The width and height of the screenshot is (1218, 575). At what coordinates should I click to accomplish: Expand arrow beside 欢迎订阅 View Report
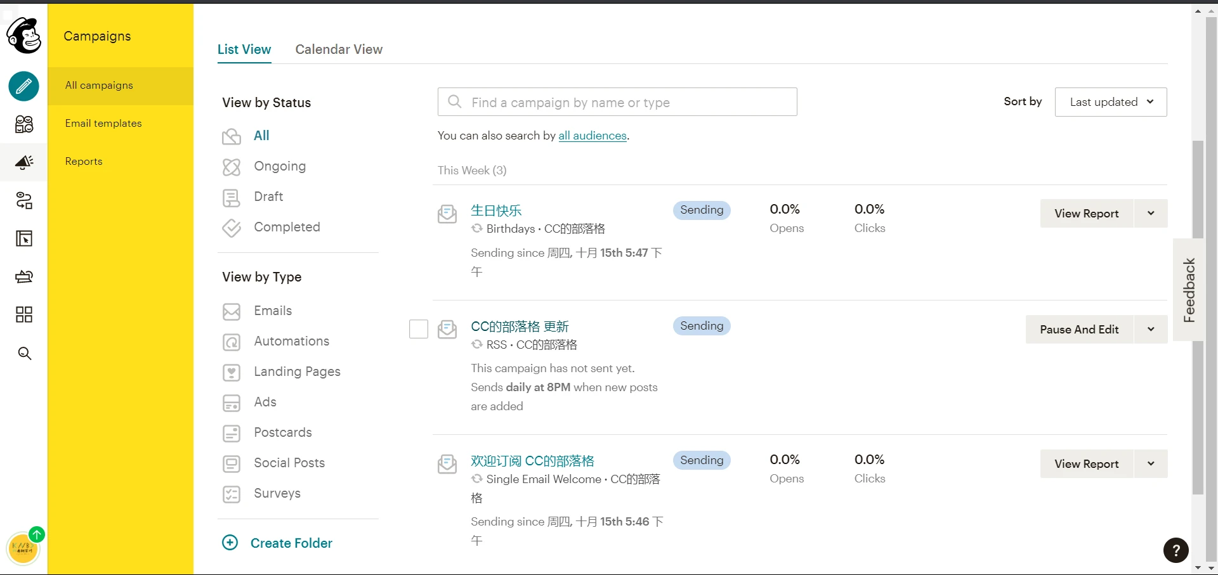coord(1151,464)
